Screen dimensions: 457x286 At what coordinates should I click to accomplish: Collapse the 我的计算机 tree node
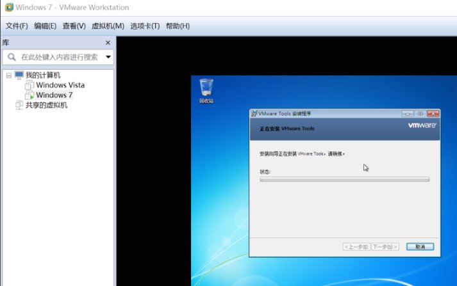(x=9, y=75)
